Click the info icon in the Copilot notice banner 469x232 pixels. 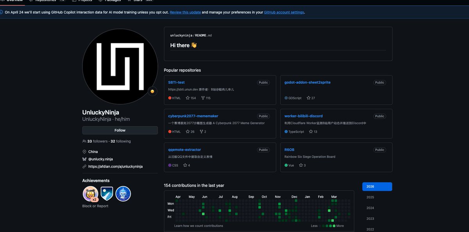1,12
